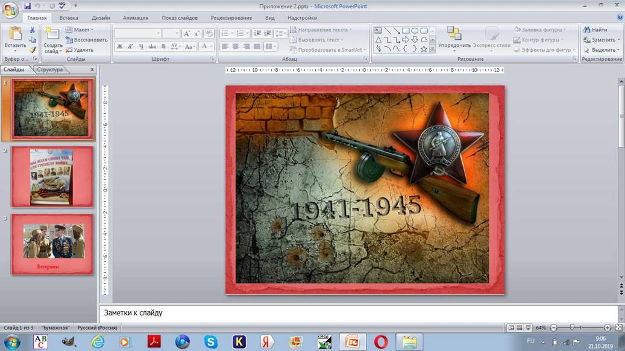Viewport: 625px width, 351px height.
Task: Open the round Office button menu
Action: [x=10, y=10]
